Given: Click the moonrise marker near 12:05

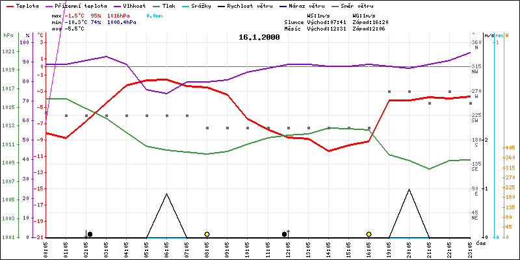Looking at the screenshot, I should [285, 234].
